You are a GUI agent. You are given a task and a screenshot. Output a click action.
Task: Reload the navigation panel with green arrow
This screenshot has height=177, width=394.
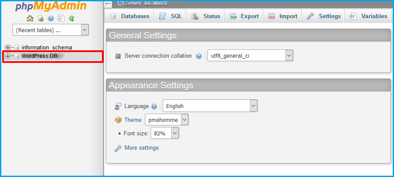point(72,19)
